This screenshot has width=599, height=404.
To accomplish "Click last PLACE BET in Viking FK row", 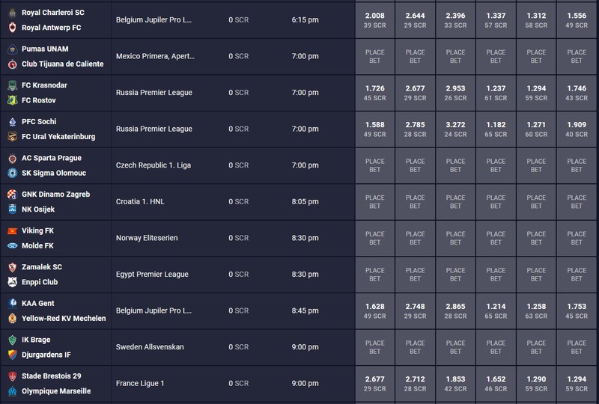I will click(577, 238).
